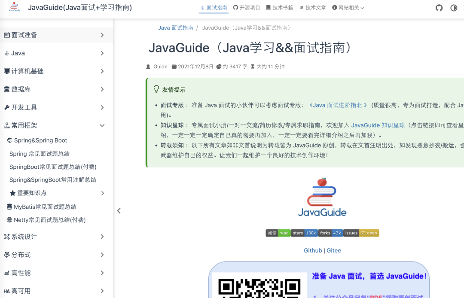Click the issues 63 open badge
The image size is (464, 298).
pos(361,233)
